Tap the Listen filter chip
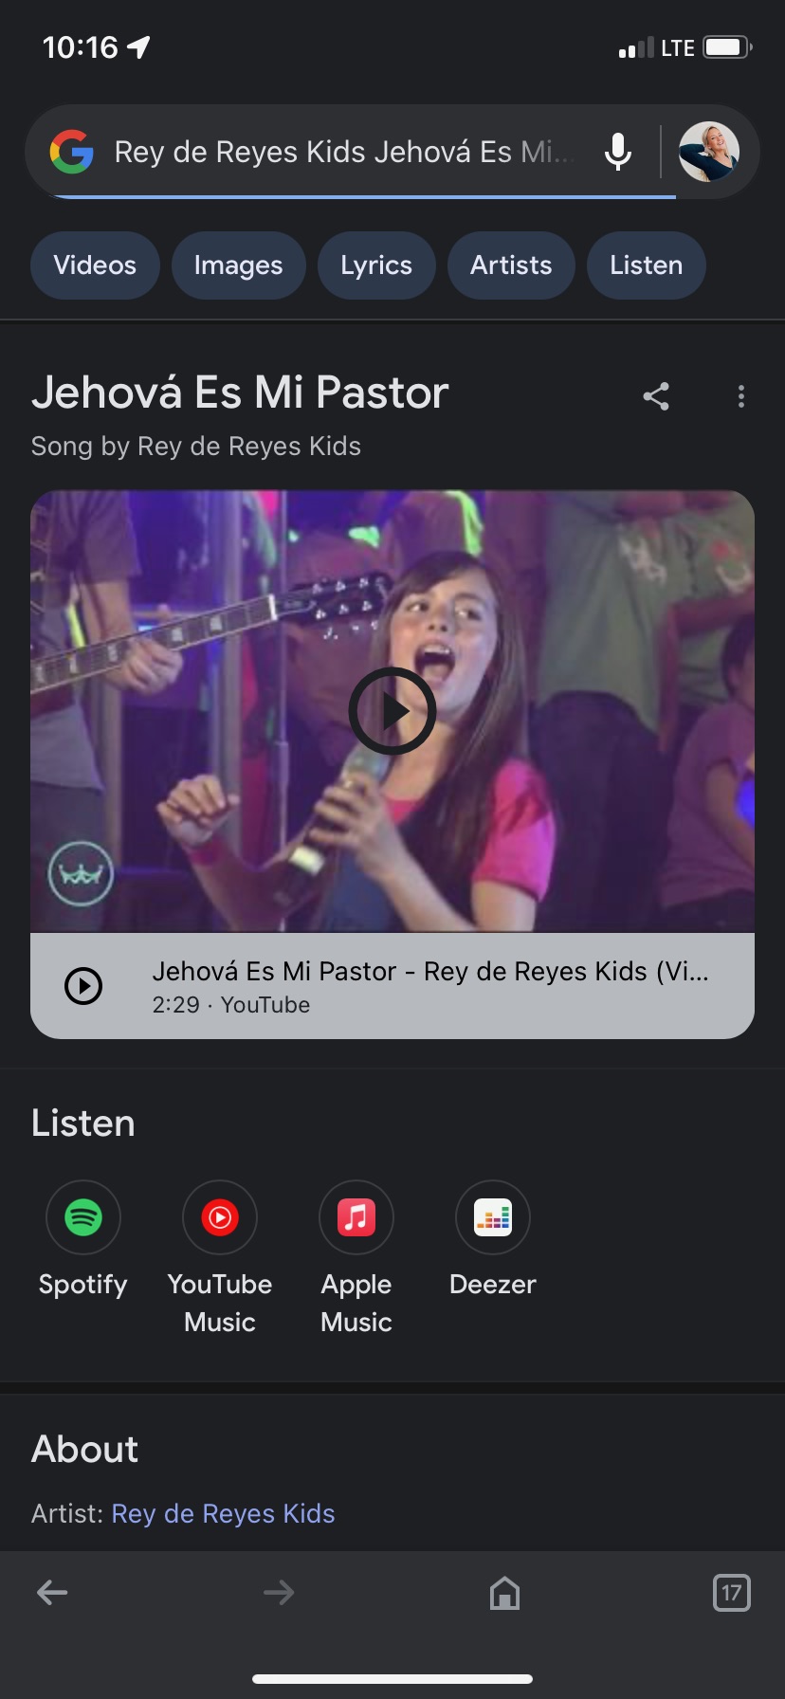The width and height of the screenshot is (785, 1699). coord(647,265)
